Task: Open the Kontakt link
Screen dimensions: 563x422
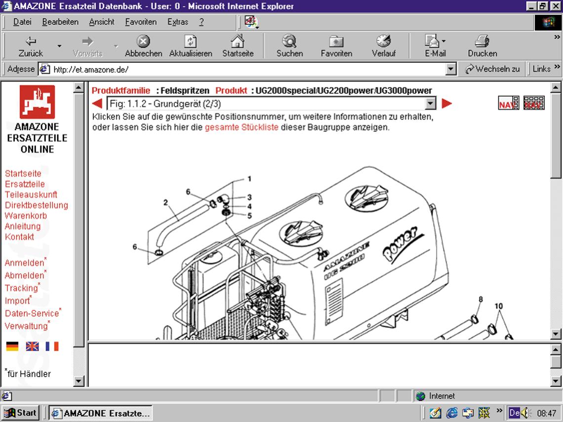Action: point(19,237)
